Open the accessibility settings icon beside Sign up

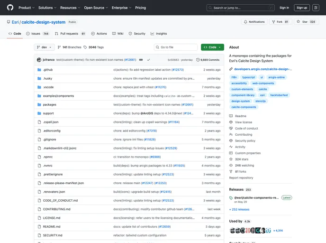point(316,8)
